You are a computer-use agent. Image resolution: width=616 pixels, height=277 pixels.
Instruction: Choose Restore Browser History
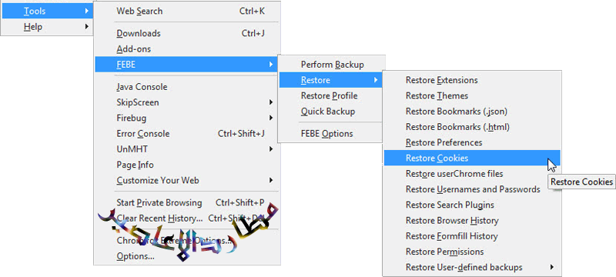(x=472, y=221)
